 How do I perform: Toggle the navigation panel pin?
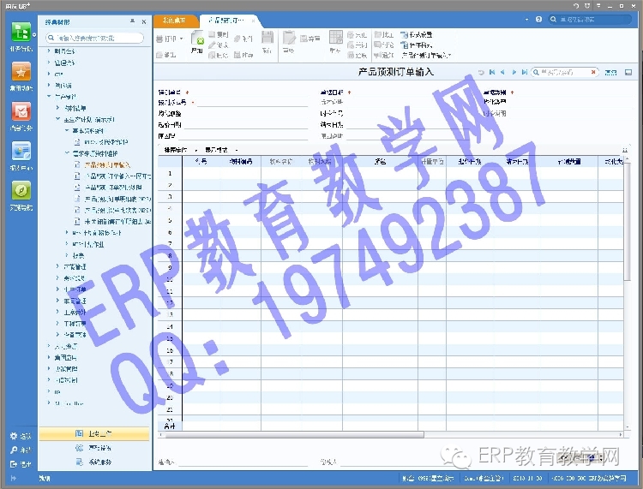coord(131,21)
